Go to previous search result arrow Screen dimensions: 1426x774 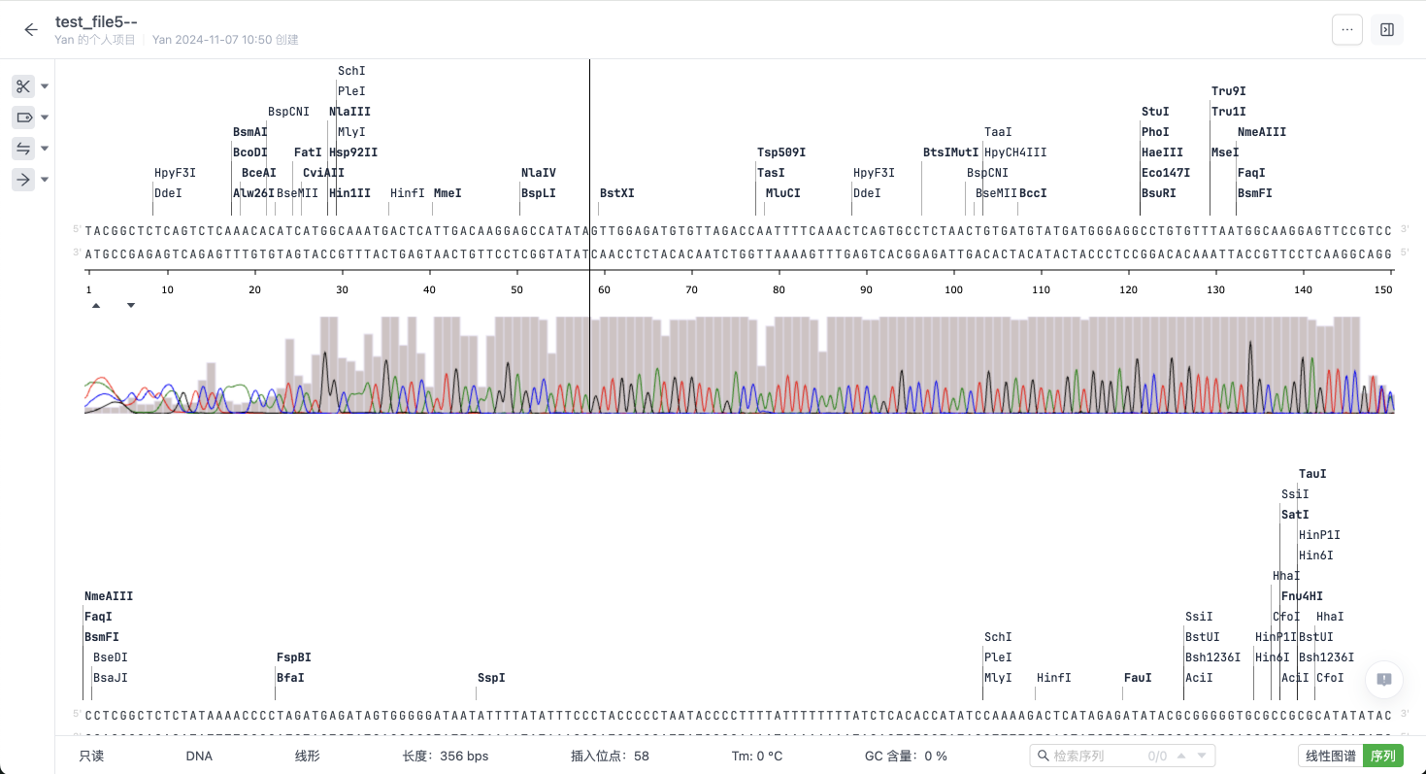(x=1181, y=756)
